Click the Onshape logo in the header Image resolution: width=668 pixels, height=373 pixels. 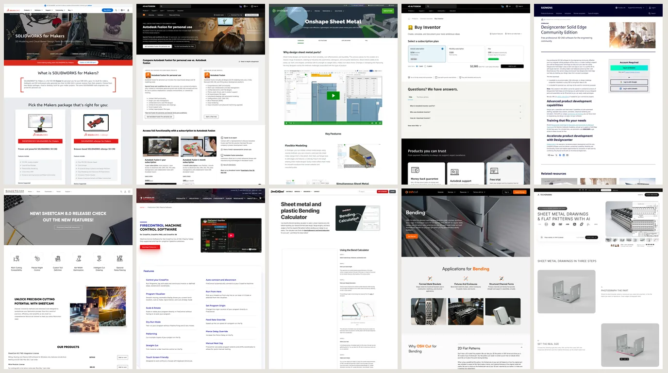click(281, 10)
